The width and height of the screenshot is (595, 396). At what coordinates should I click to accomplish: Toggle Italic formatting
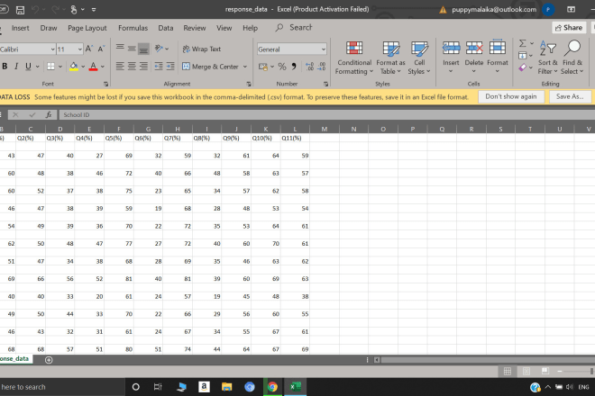16,67
